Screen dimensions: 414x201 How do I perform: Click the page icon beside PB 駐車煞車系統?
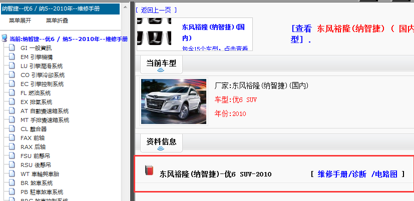(x=12, y=192)
